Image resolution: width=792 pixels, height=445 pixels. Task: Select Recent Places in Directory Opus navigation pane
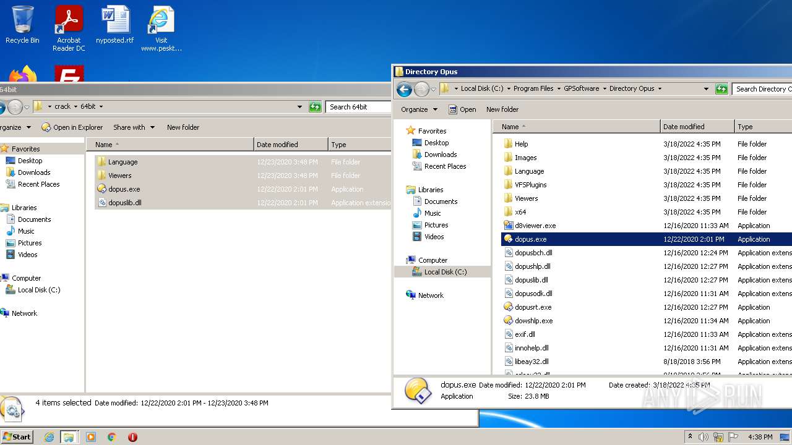pyautogui.click(x=445, y=166)
